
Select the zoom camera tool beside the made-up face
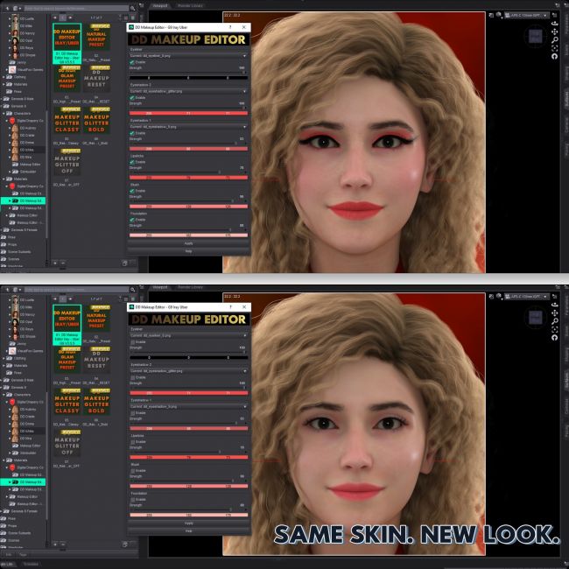[x=554, y=40]
